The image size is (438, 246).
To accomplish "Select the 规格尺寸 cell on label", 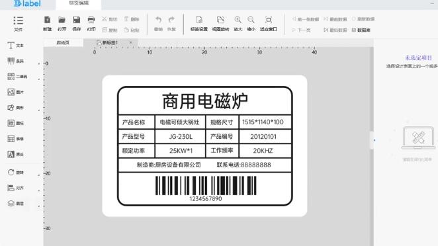I will (222, 122).
